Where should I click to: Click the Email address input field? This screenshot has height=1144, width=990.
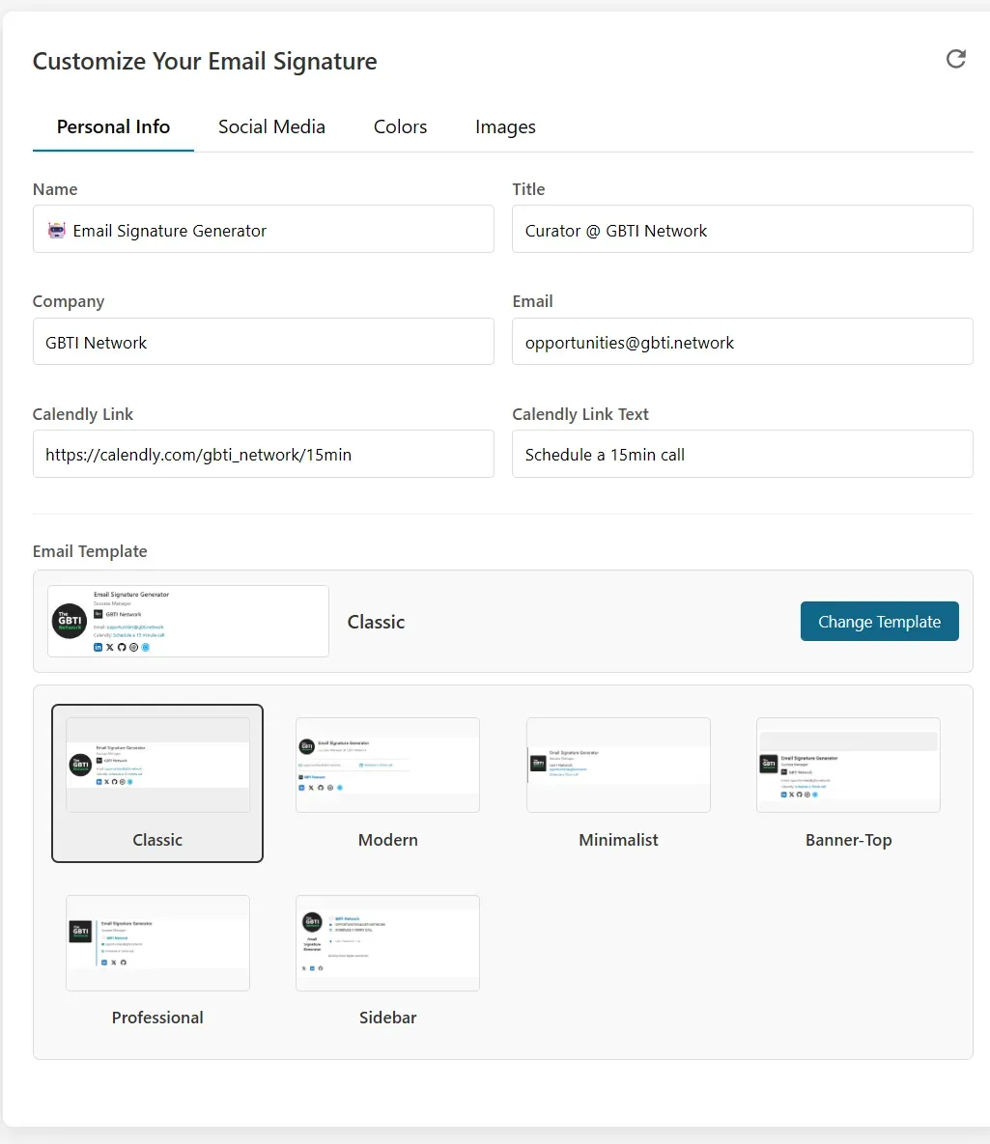pyautogui.click(x=743, y=342)
